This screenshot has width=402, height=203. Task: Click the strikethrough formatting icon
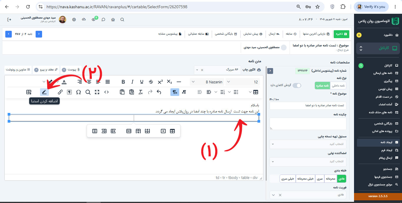coord(151,82)
